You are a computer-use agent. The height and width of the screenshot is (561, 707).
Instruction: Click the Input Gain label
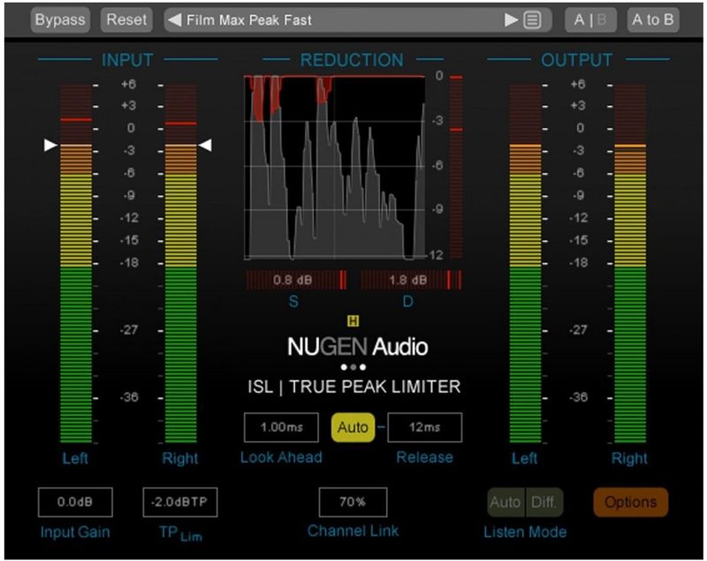pos(75,532)
